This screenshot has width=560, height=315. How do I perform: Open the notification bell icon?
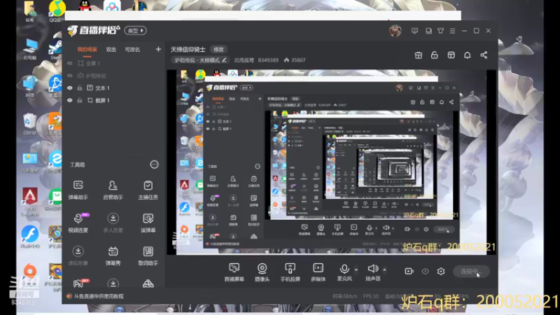point(467,55)
